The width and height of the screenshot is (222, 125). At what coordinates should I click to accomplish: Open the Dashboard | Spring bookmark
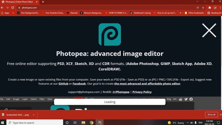[x=140, y=13]
